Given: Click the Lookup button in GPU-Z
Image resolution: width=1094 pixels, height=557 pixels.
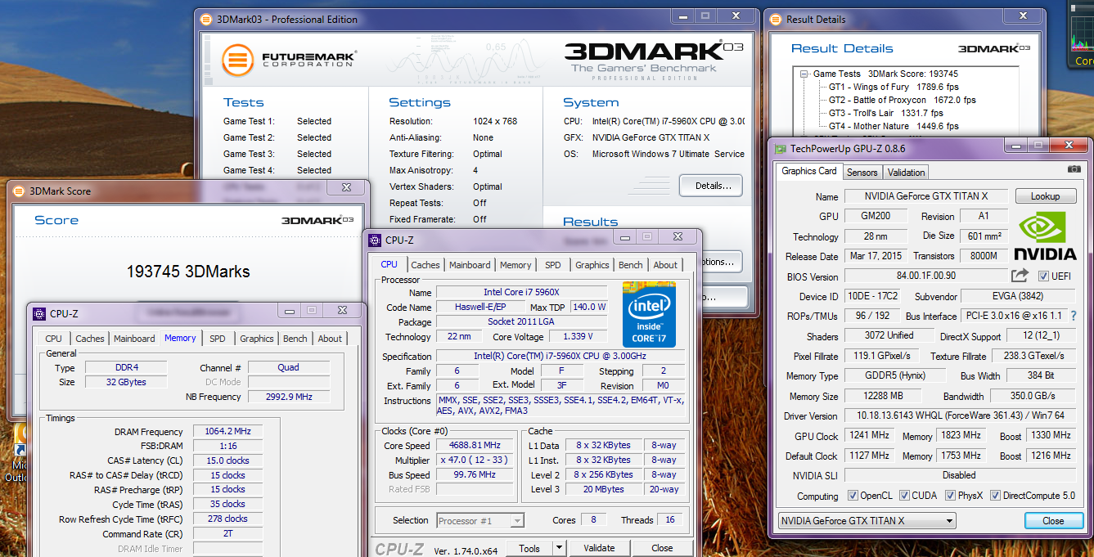Looking at the screenshot, I should (x=1045, y=196).
